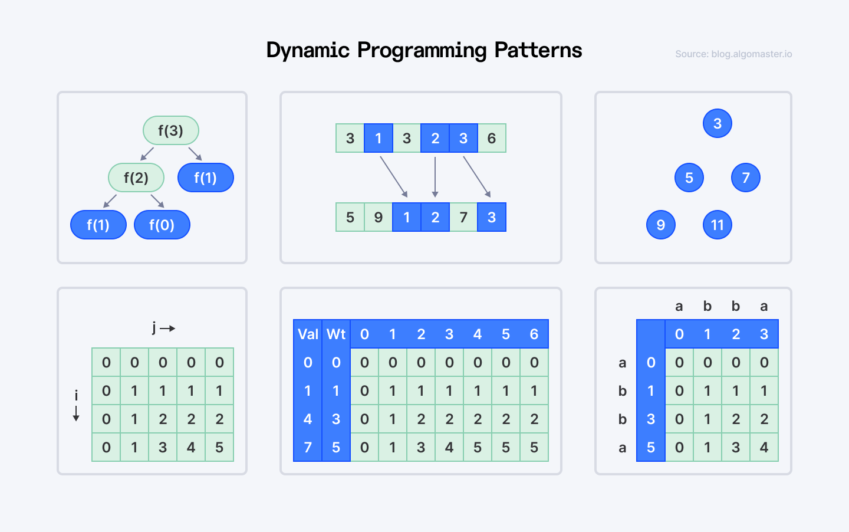Click the green f(2) node

point(136,178)
